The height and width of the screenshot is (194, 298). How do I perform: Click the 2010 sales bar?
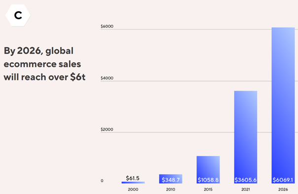170,179
